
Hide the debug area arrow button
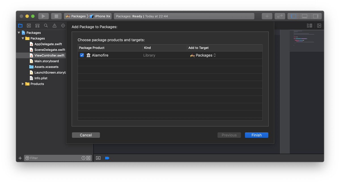[98, 158]
